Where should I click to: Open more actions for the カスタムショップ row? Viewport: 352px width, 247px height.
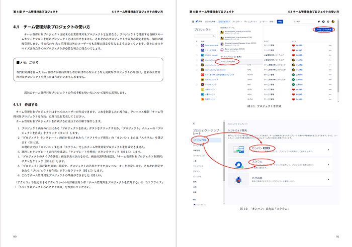tap(330, 79)
